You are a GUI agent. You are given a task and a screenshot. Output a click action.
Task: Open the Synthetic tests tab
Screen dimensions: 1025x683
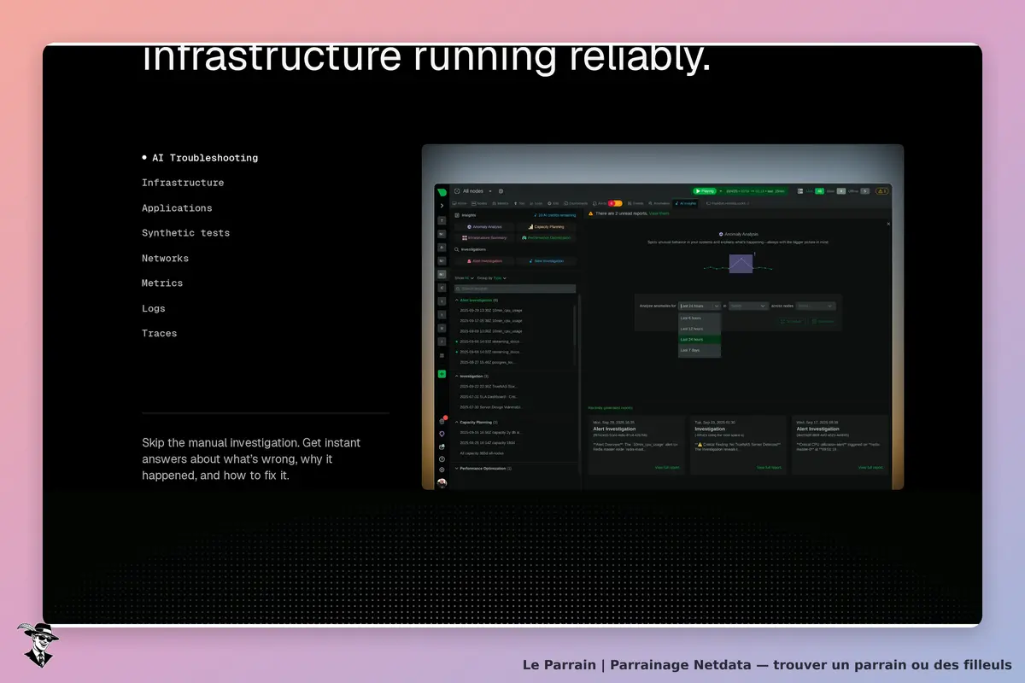pos(185,233)
